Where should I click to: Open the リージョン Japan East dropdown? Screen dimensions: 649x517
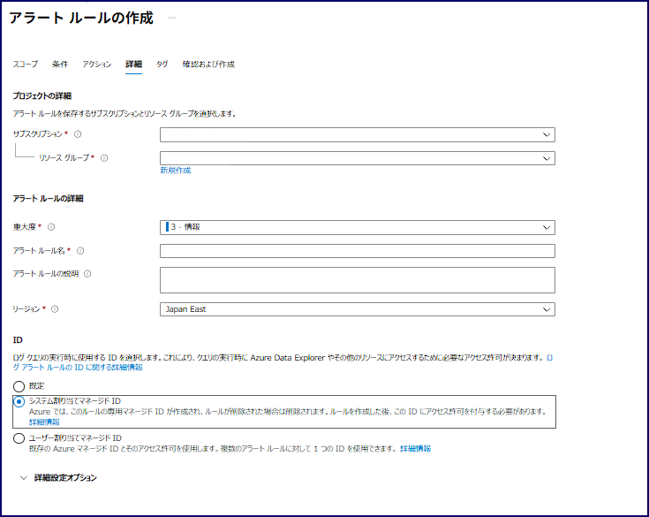[x=357, y=309]
